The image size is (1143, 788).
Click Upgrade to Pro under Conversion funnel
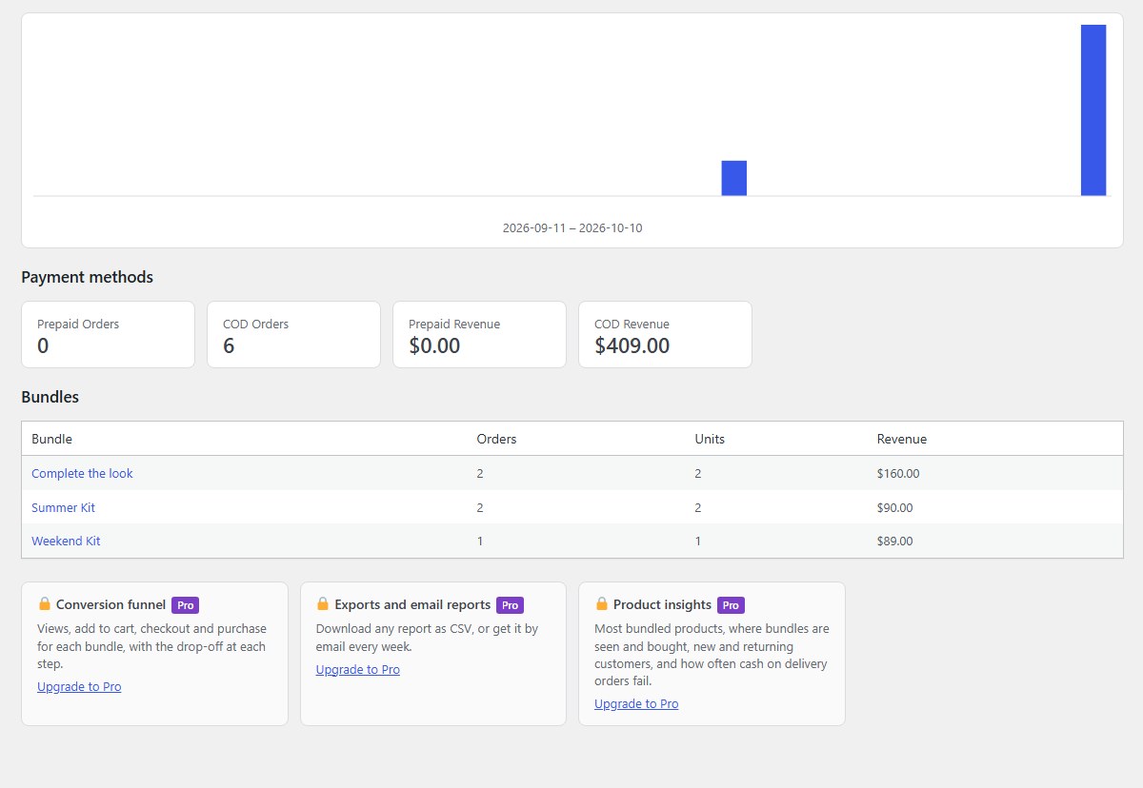tap(79, 686)
